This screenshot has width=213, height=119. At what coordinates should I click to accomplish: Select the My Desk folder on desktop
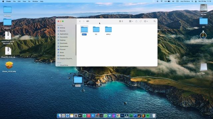[x=7, y=11]
